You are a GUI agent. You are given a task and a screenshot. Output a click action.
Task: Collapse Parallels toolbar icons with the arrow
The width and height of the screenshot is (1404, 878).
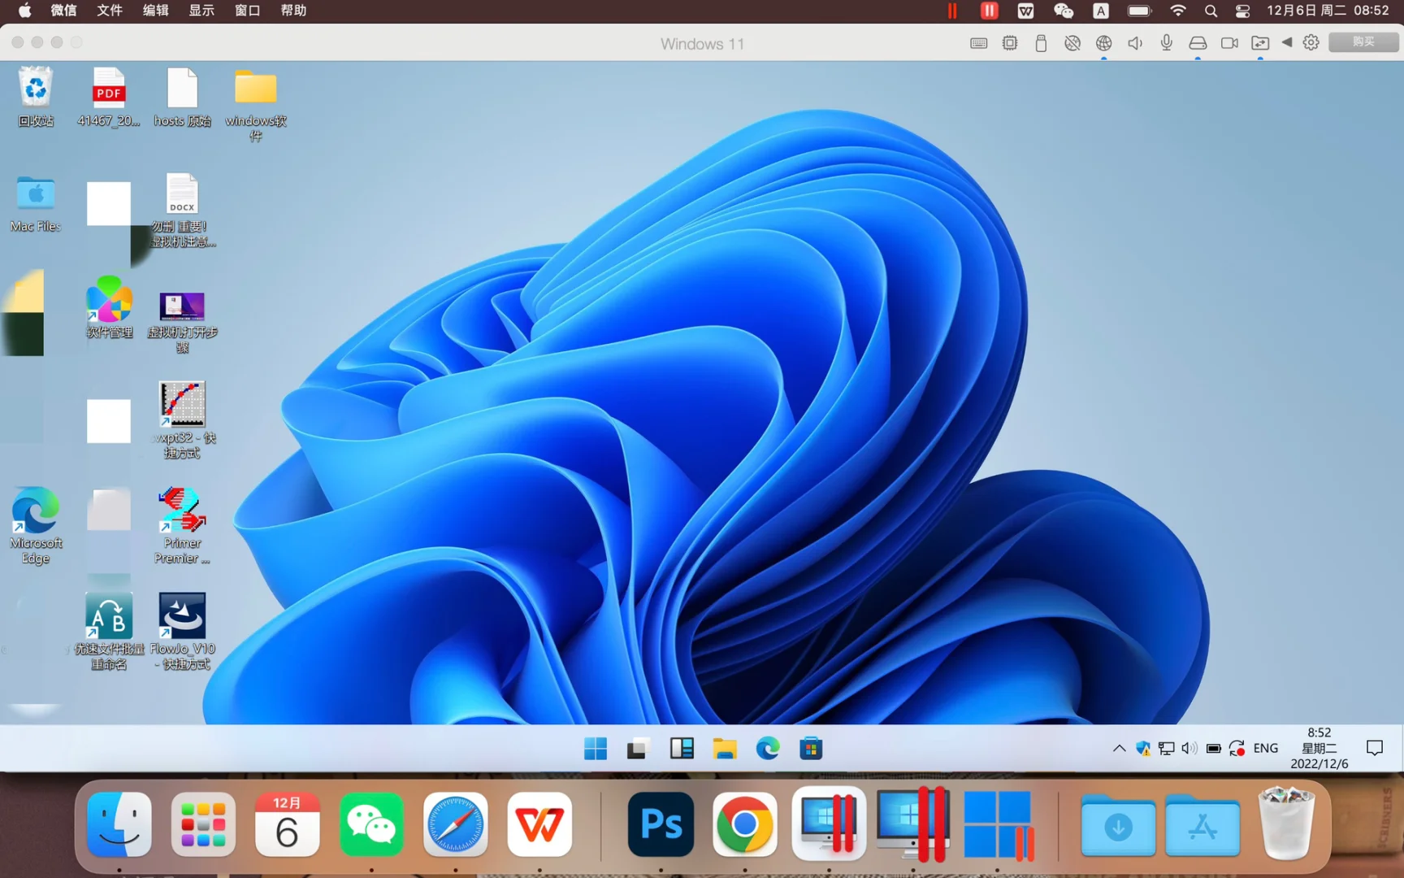(x=1287, y=42)
